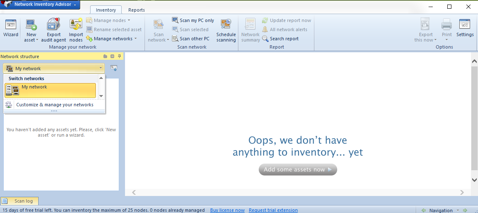Open the Manage networks dropdown
This screenshot has height=213, width=478.
[112, 39]
